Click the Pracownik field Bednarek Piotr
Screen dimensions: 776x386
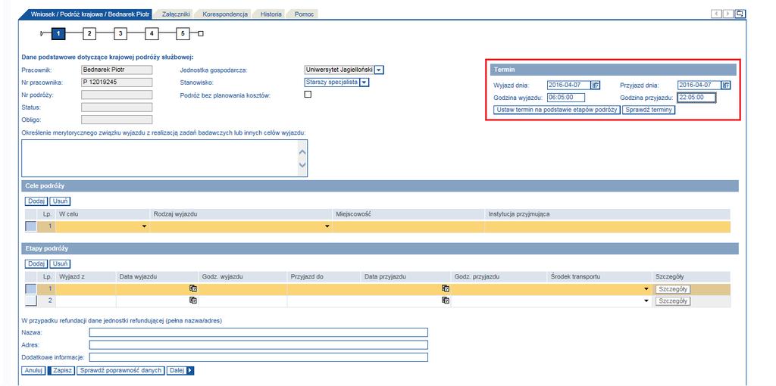[117, 70]
